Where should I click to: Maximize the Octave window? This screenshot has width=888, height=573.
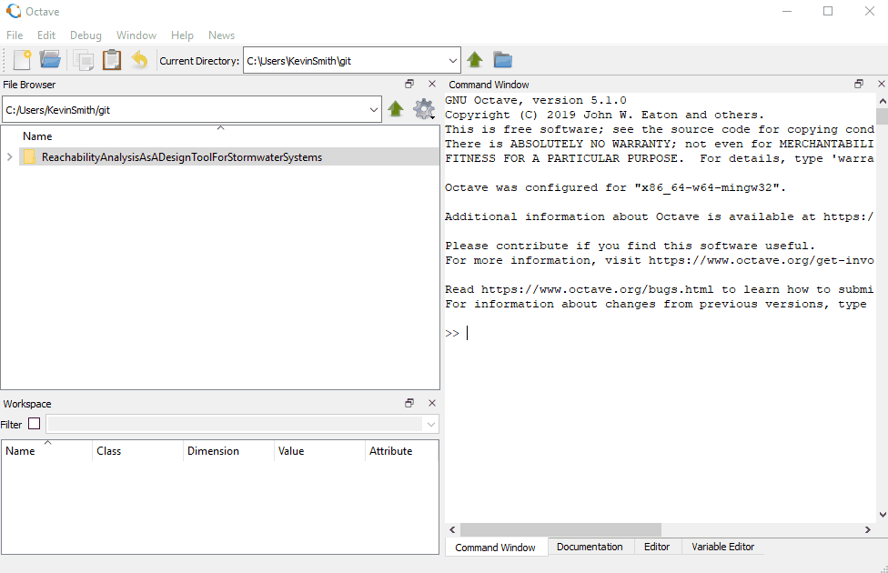click(x=828, y=11)
